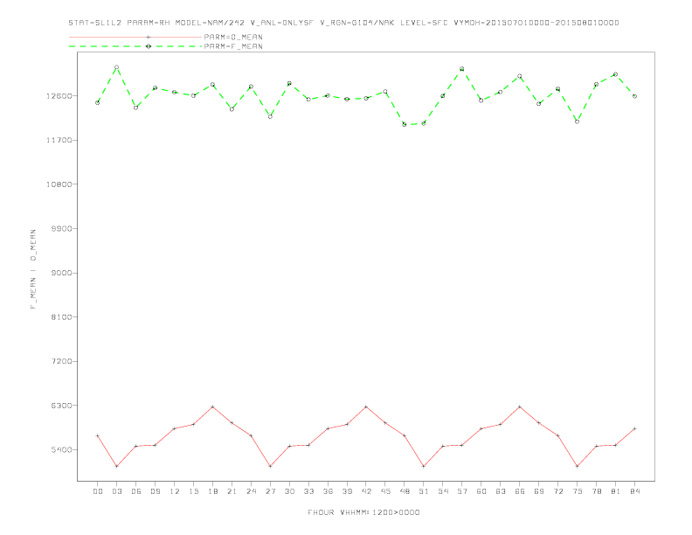
Task: Click forecast hour 78 on the x-axis
Action: pyautogui.click(x=596, y=491)
